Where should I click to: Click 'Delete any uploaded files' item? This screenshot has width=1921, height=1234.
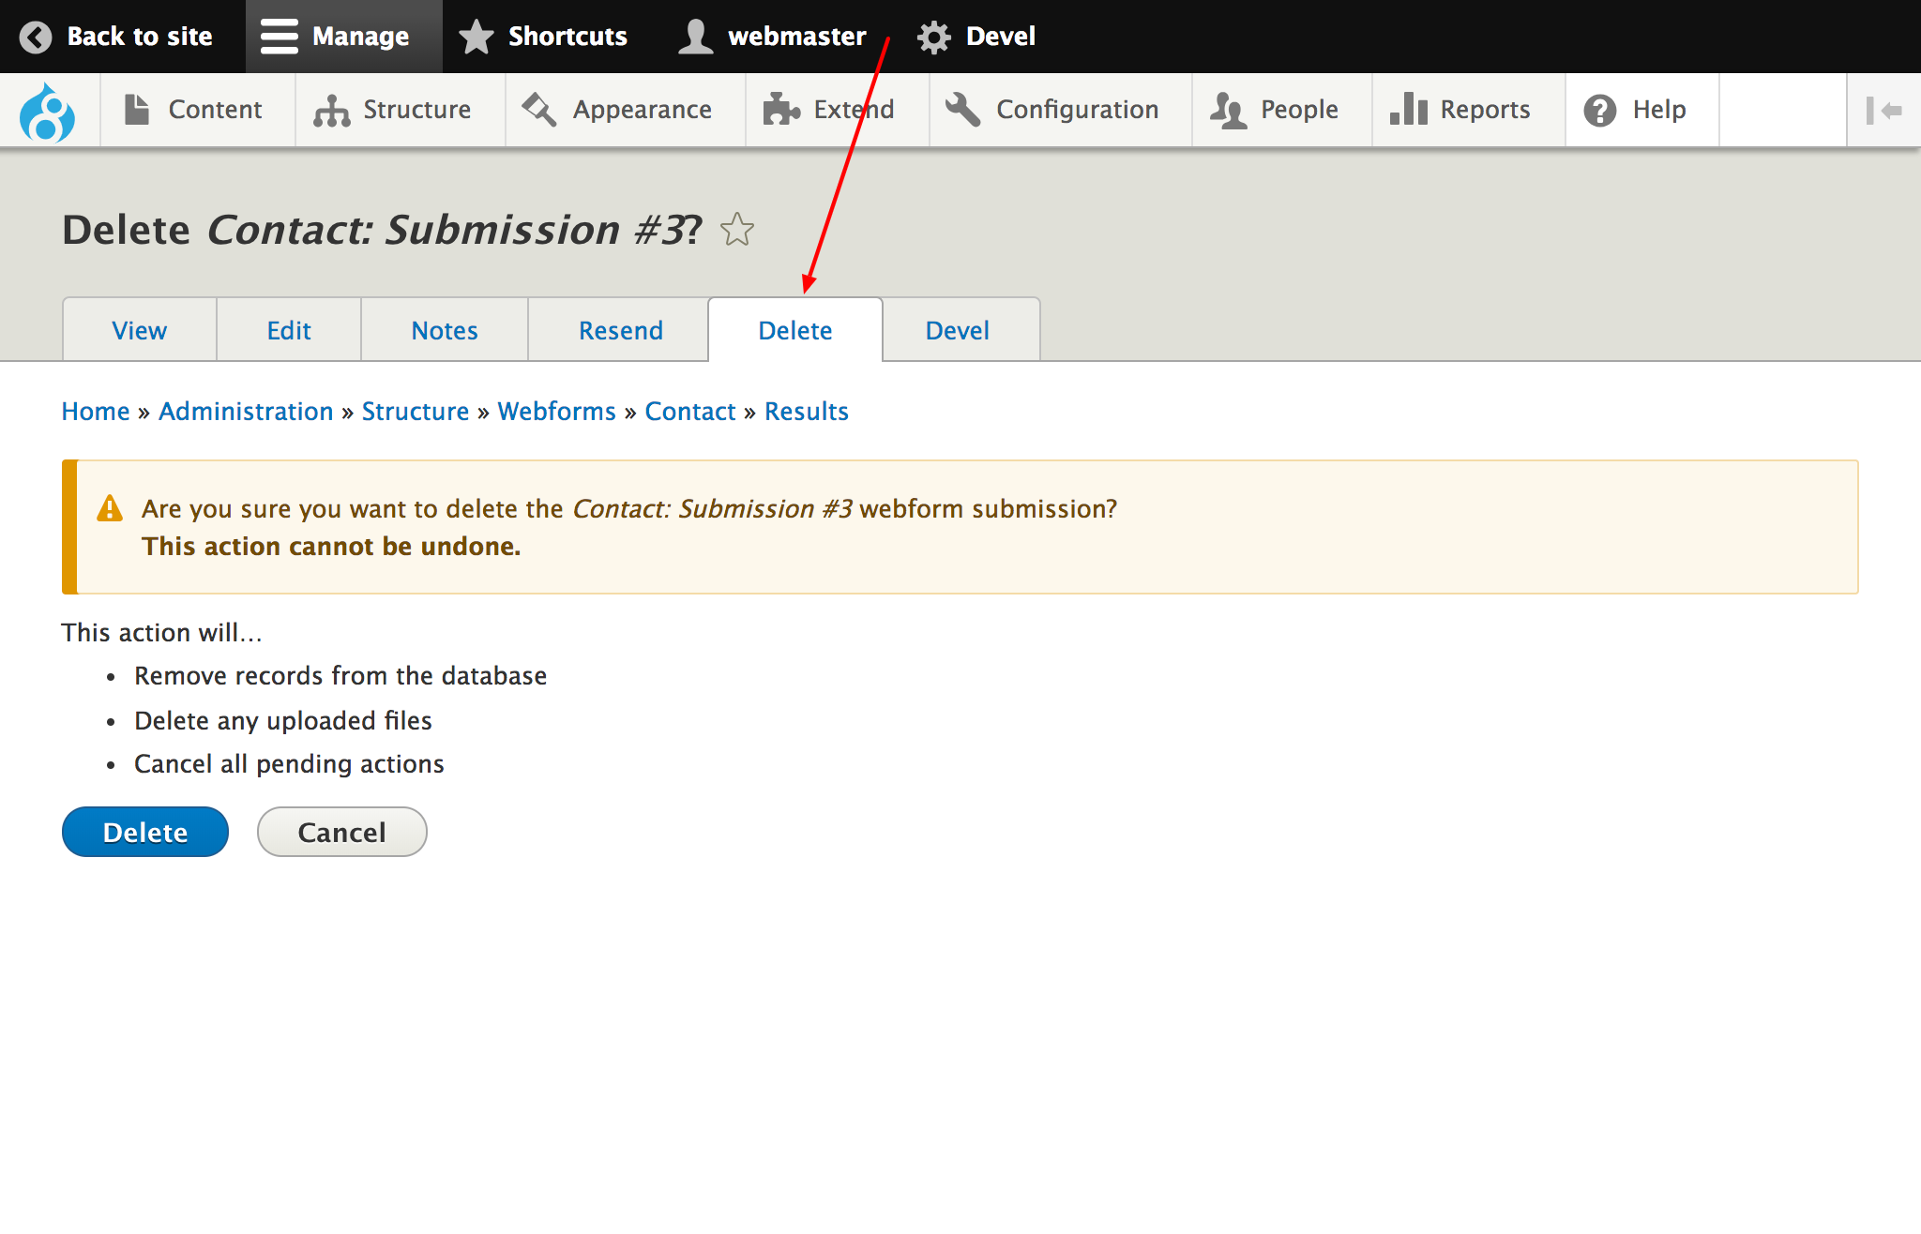pyautogui.click(x=283, y=721)
